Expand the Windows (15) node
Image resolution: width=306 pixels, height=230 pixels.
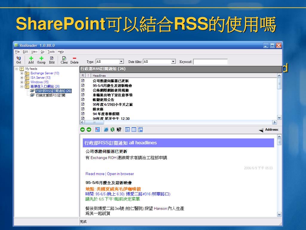22,82
